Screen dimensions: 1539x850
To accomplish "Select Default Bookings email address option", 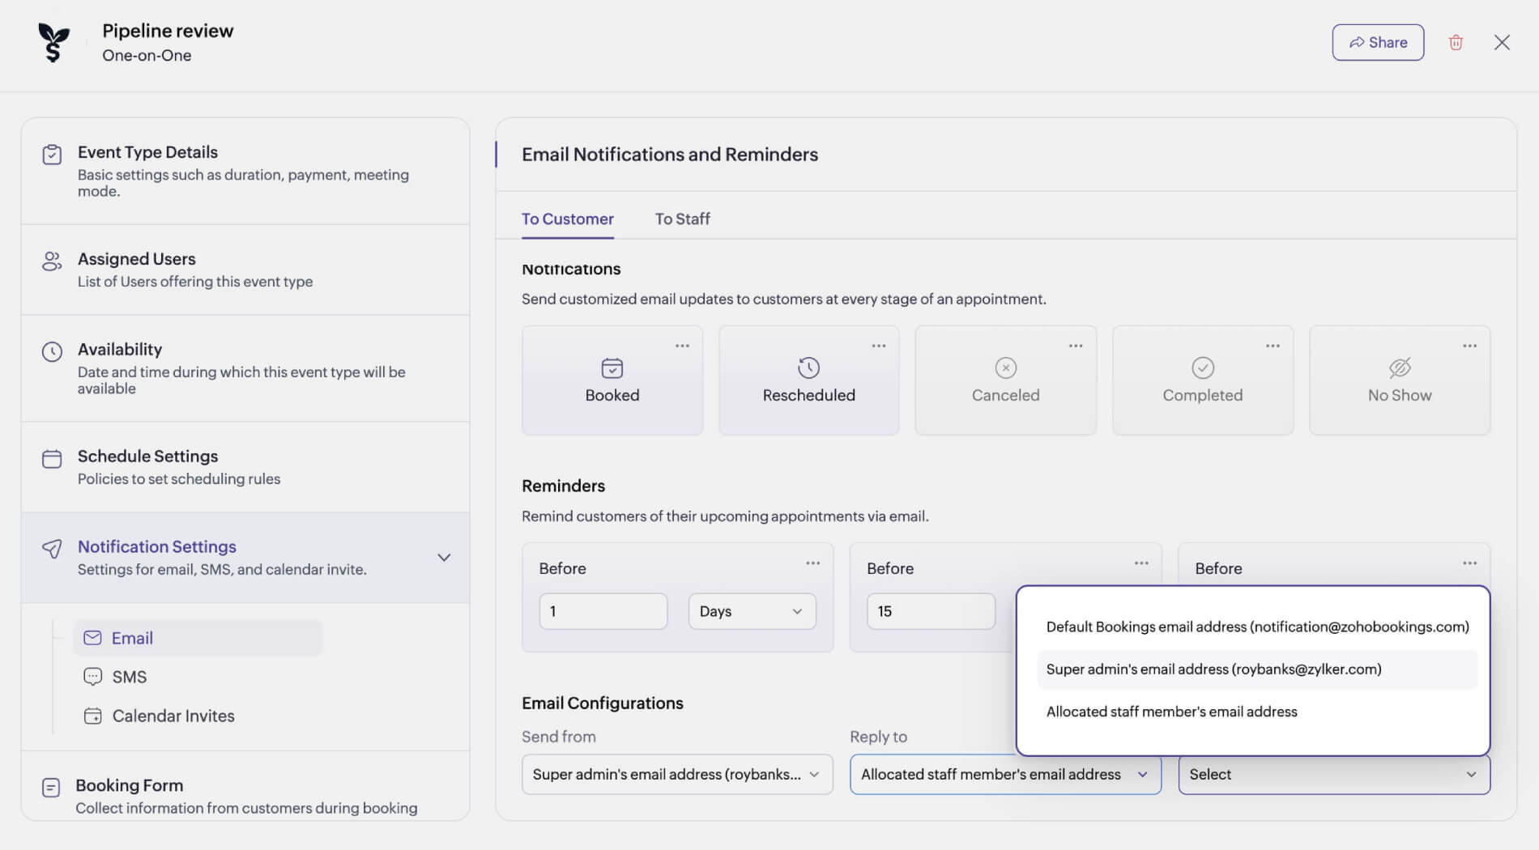I will tap(1257, 627).
